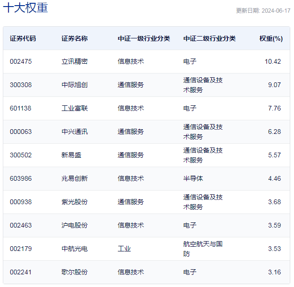Image resolution: width=294 pixels, height=287 pixels.
Task: Click 通信设备及技术服务 in the 中兴通讯 row
Action: pyautogui.click(x=203, y=132)
